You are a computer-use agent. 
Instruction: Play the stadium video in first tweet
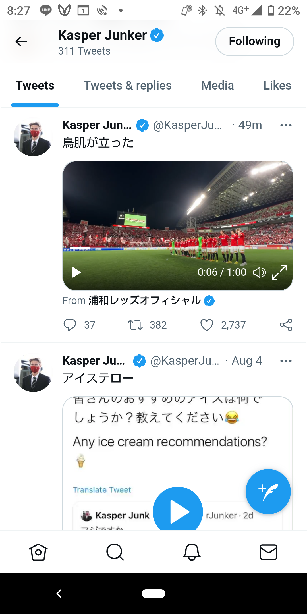[76, 273]
